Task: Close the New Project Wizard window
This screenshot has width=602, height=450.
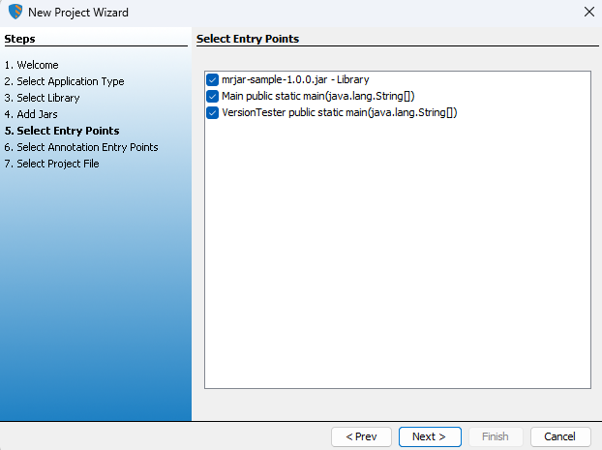Action: (589, 12)
